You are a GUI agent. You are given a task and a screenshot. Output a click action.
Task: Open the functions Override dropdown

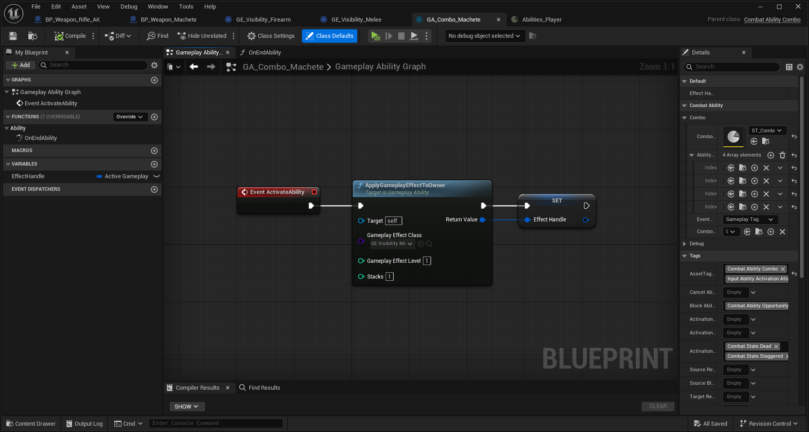tap(130, 117)
